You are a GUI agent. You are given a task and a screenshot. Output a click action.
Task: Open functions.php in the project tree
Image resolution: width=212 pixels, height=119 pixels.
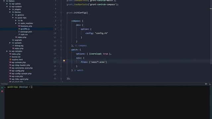tap(26, 26)
